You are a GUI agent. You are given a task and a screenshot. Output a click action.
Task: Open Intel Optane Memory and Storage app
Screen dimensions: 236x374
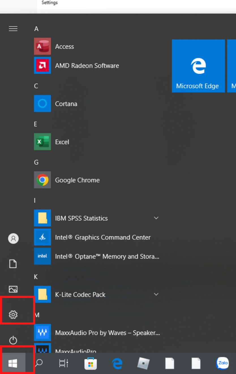96,256
